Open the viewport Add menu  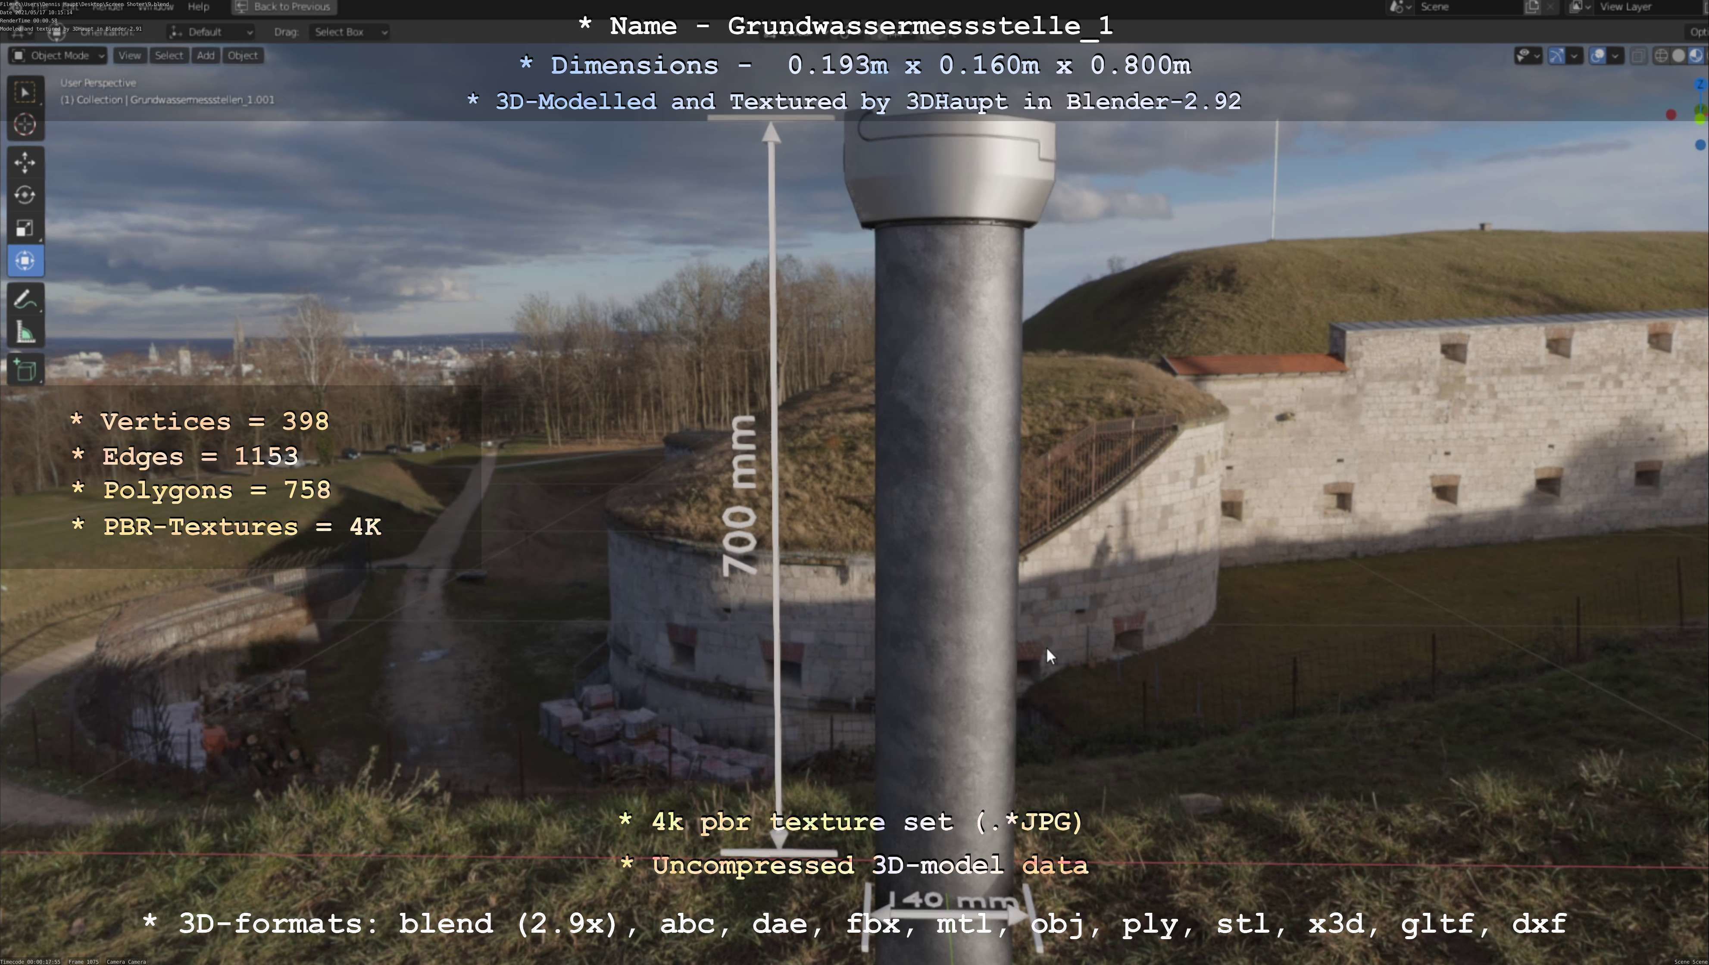click(206, 56)
